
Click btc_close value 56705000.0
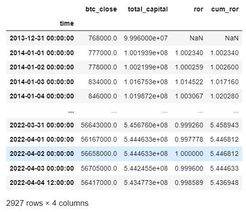click(99, 168)
